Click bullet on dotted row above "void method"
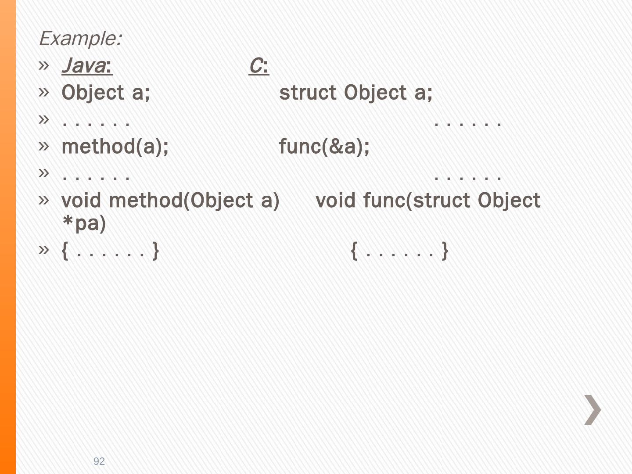Image resolution: width=632 pixels, height=474 pixels. (x=43, y=173)
